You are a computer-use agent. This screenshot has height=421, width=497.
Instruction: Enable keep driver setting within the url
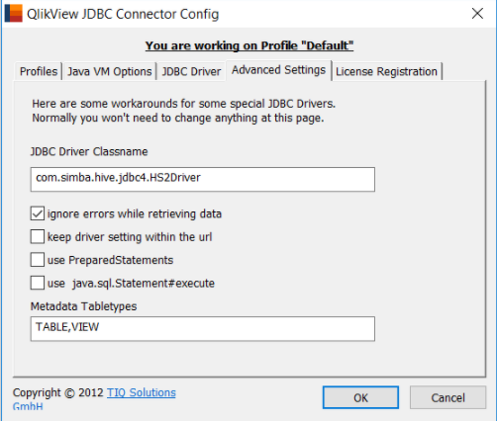click(x=38, y=237)
